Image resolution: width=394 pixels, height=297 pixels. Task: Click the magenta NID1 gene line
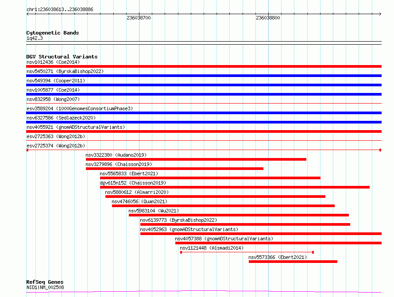(204, 292)
